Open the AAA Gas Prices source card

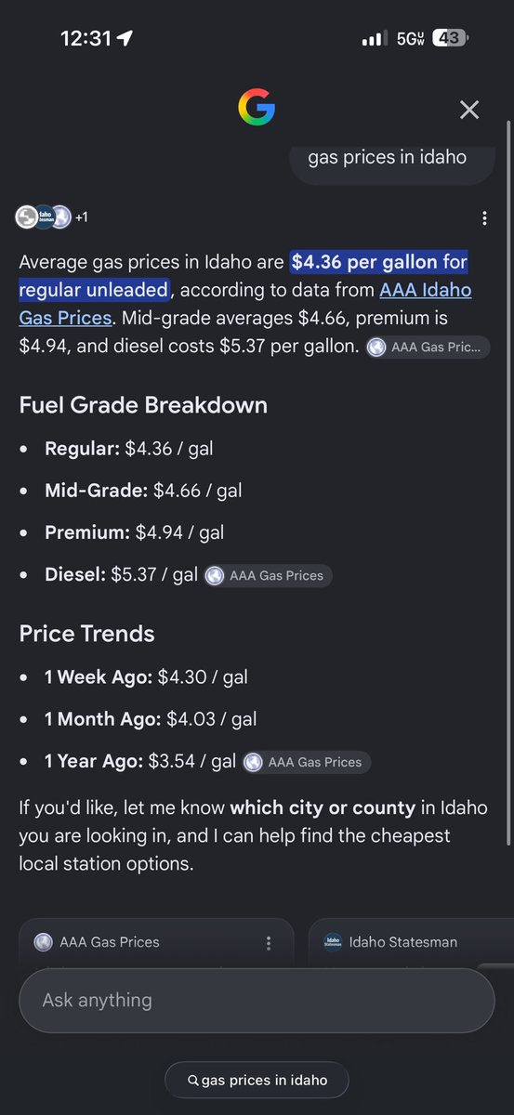click(156, 943)
